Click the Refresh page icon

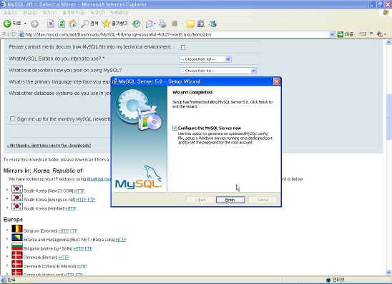click(x=62, y=24)
